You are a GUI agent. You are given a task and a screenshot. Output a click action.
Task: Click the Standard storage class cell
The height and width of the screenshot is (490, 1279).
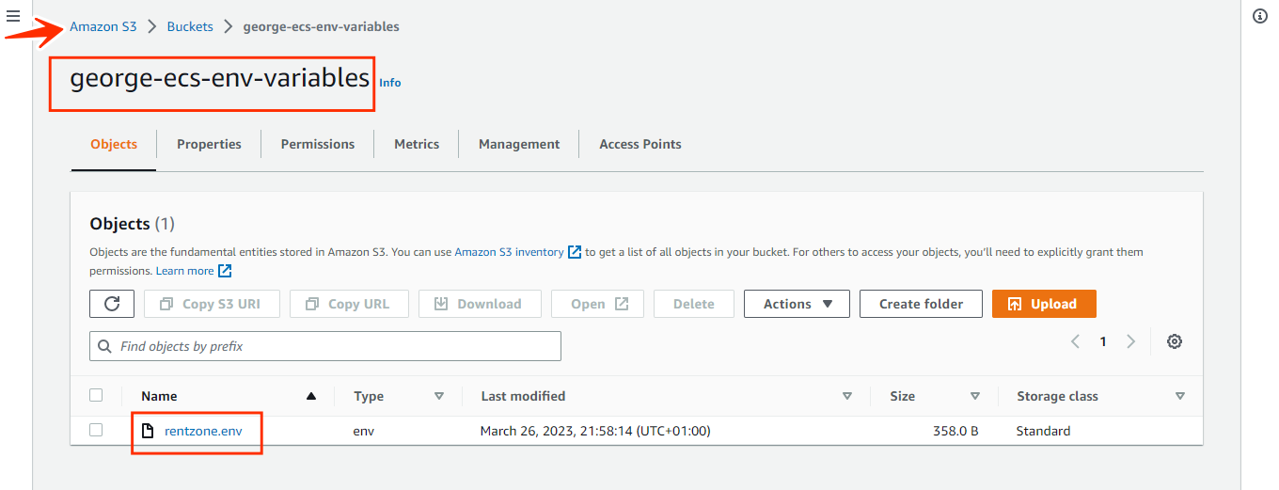point(1043,431)
